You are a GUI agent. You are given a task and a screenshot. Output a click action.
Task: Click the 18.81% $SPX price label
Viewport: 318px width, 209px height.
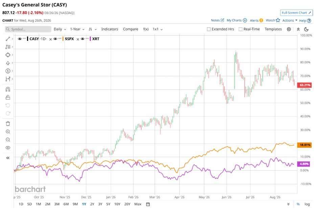click(x=304, y=145)
